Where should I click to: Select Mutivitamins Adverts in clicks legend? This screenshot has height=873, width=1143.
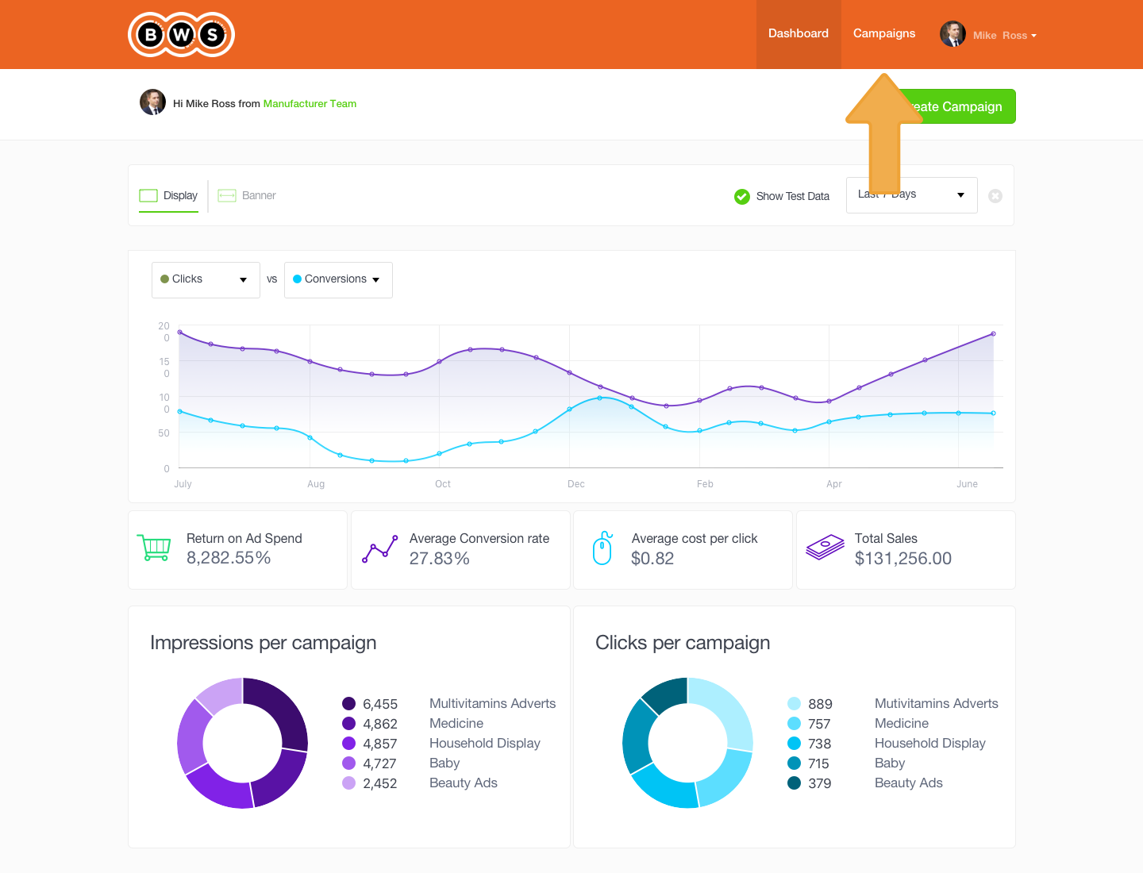click(937, 703)
